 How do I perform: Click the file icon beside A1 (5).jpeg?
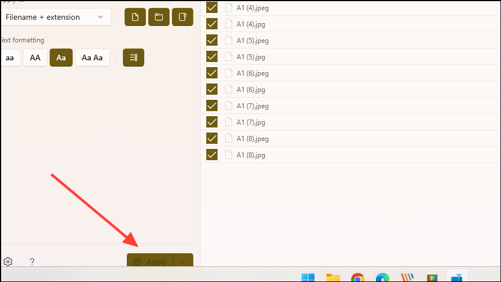click(x=229, y=40)
